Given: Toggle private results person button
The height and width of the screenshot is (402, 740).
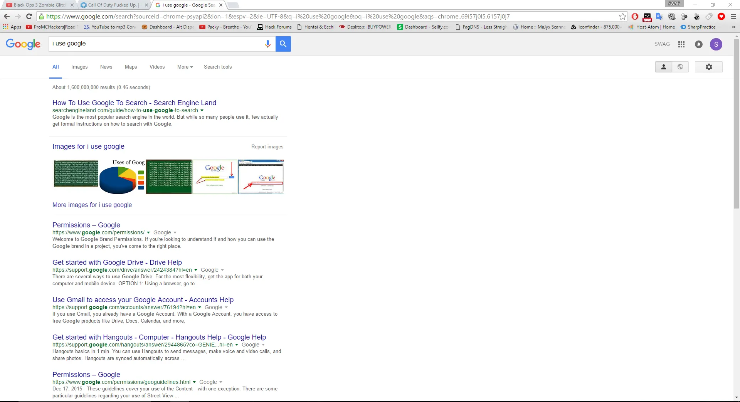Looking at the screenshot, I should click(x=664, y=67).
